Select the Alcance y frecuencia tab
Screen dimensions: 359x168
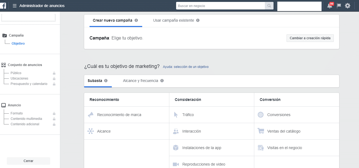click(x=140, y=81)
